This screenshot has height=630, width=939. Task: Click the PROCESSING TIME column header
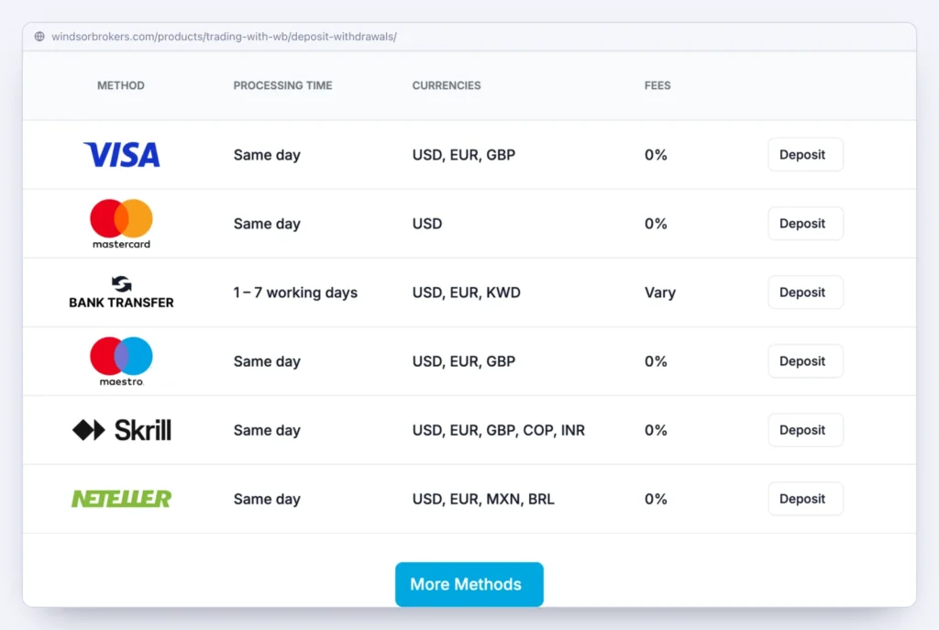(282, 85)
